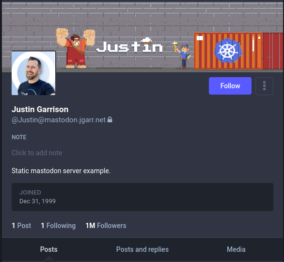Switch to the Posts and replies tab
Viewport: 284px width, 262px height.
click(142, 249)
